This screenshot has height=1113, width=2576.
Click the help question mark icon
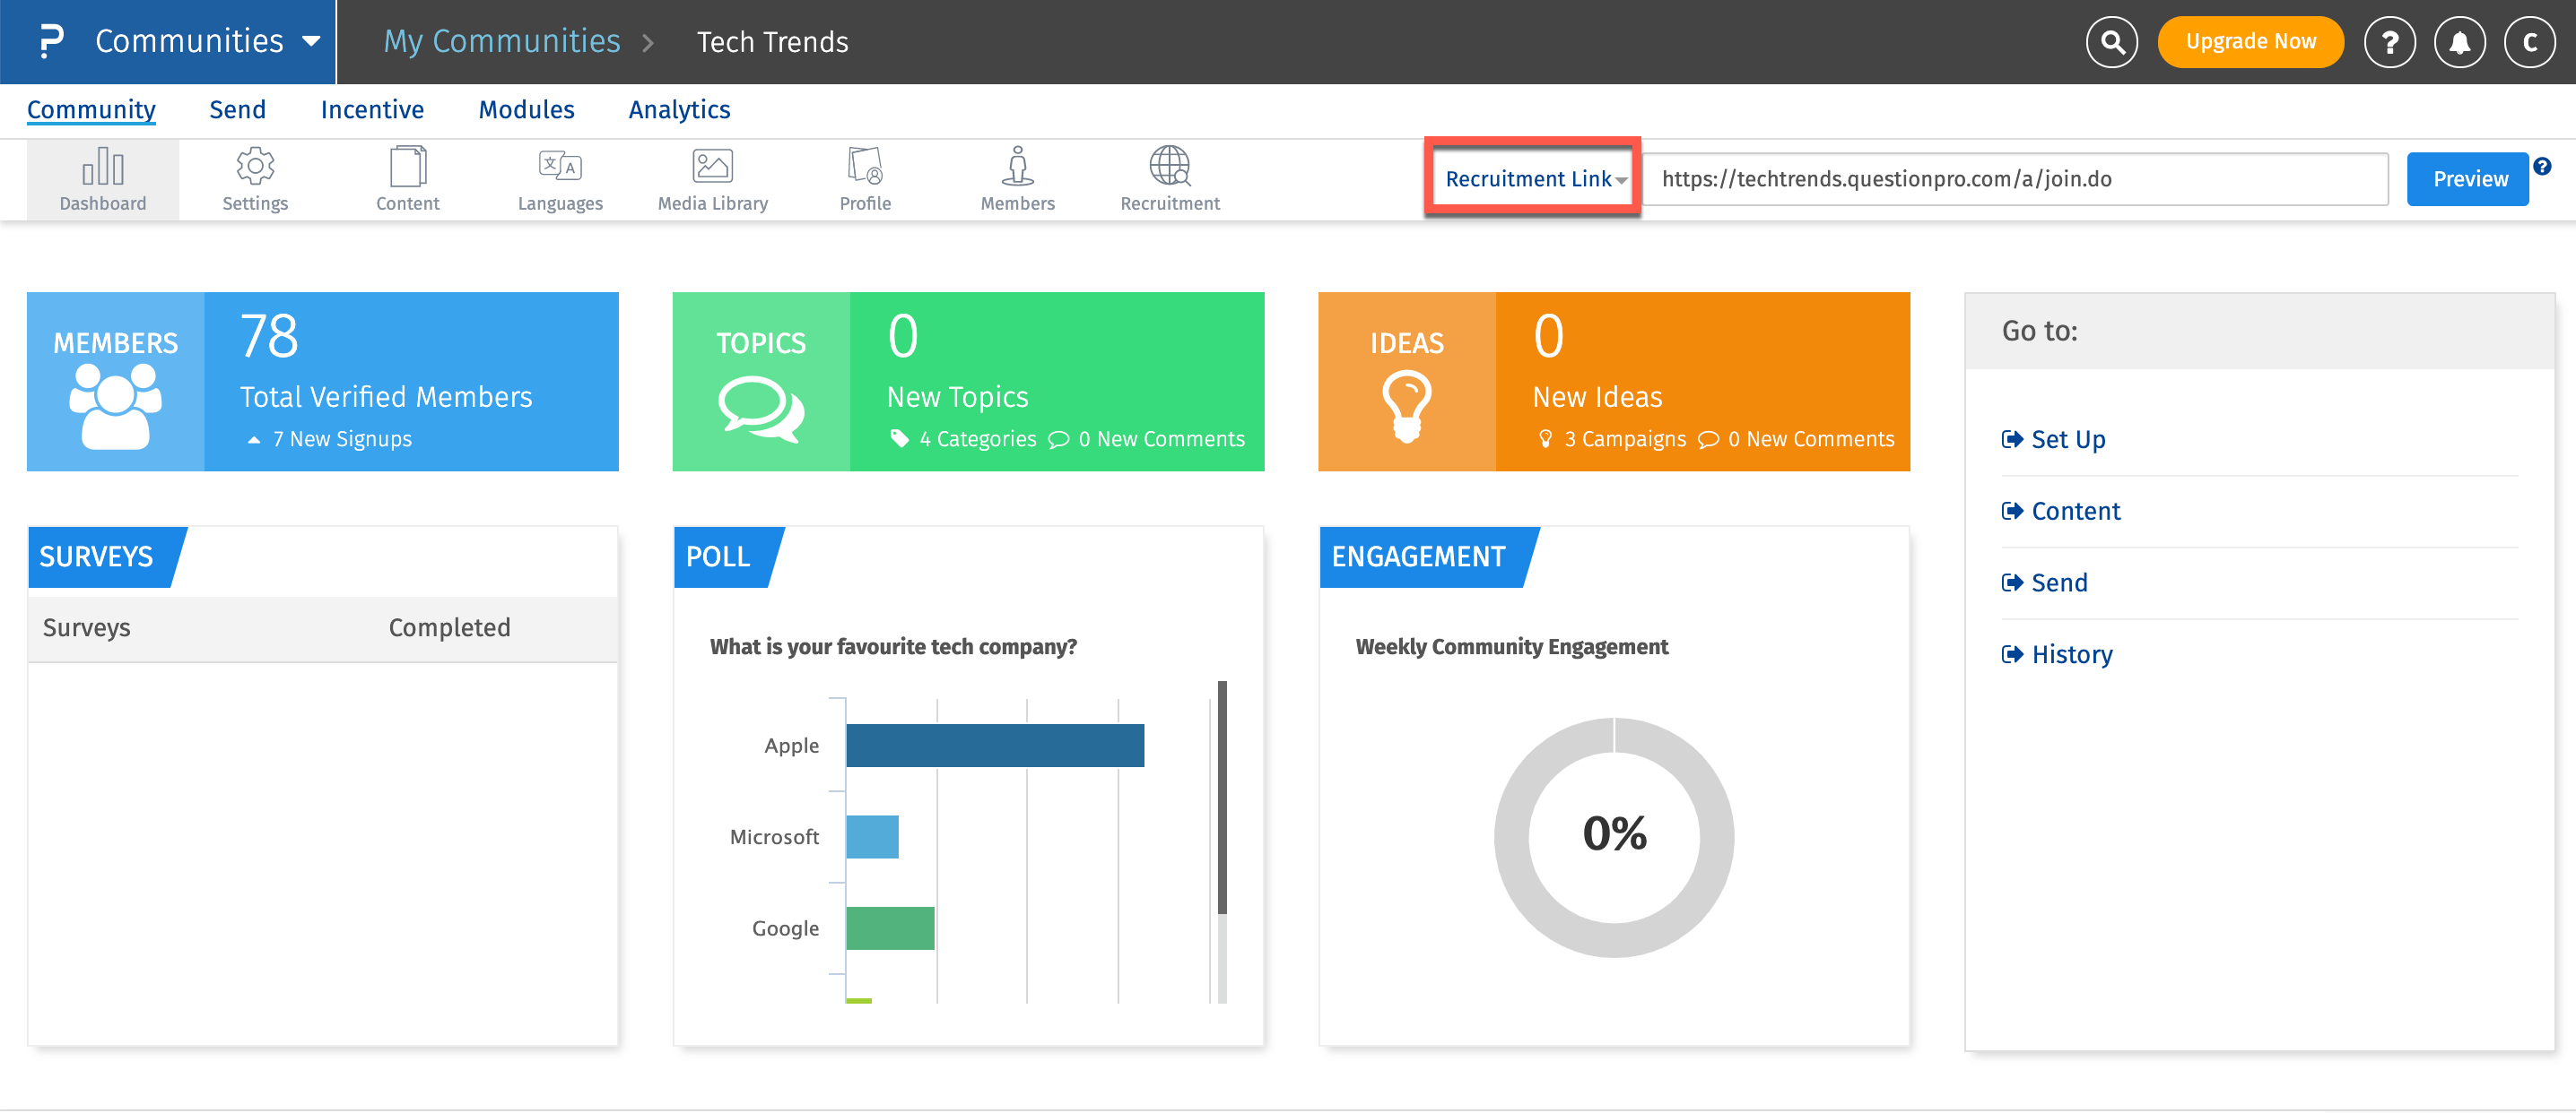pos(2389,42)
